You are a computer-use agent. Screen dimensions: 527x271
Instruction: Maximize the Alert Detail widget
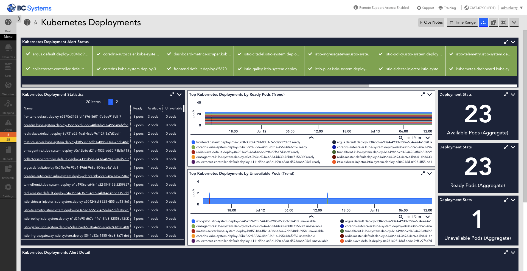coord(506,252)
